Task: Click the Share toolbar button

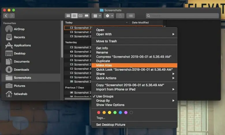Action: tap(120, 16)
